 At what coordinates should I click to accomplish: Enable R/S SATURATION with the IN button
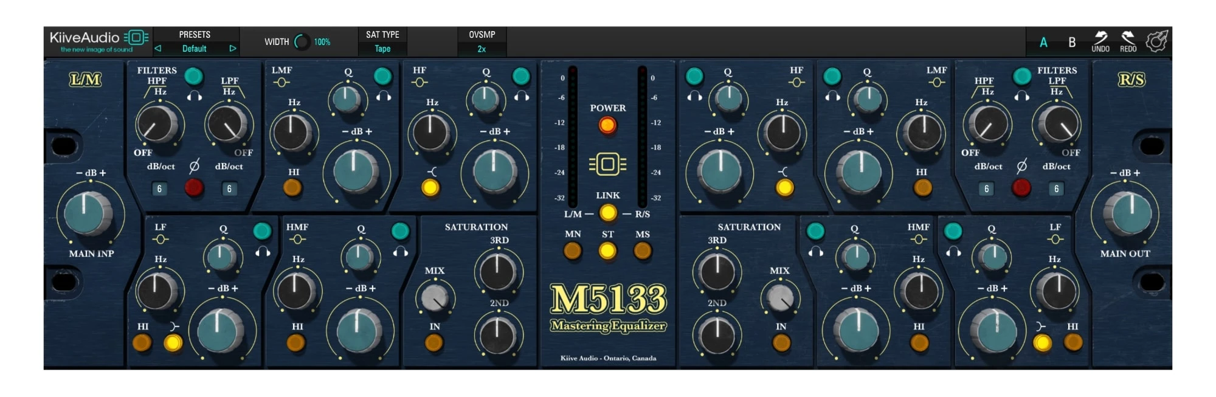(x=781, y=343)
